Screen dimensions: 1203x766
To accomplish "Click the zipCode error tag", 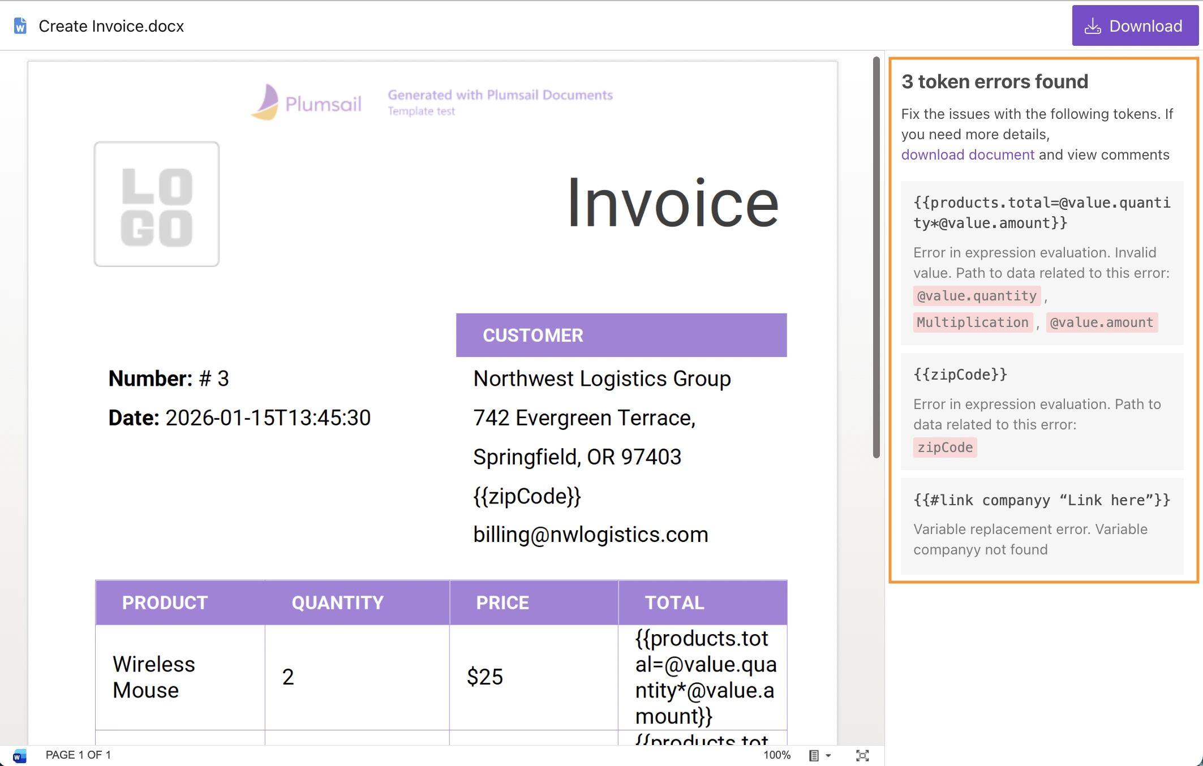I will coord(945,447).
